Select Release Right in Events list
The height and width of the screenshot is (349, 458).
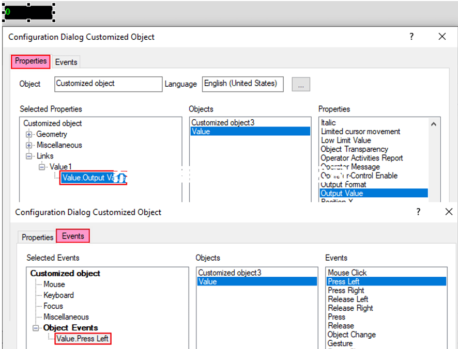(350, 308)
